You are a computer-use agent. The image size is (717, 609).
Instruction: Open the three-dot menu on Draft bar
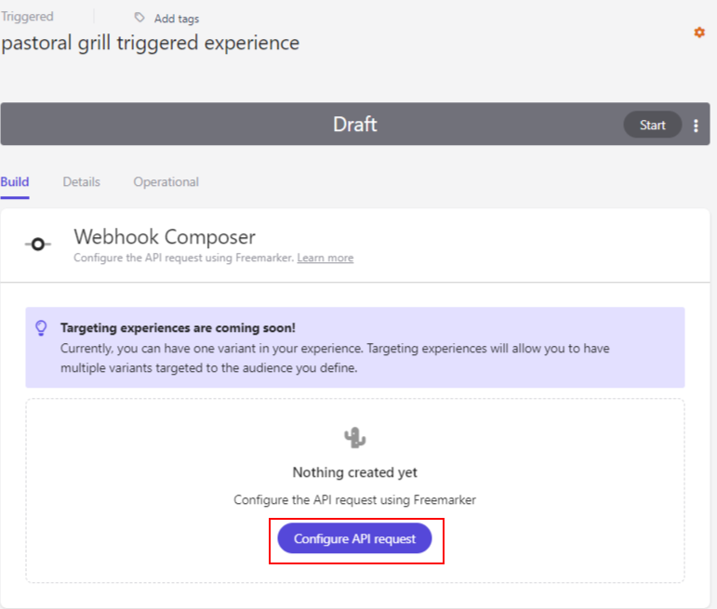(696, 126)
